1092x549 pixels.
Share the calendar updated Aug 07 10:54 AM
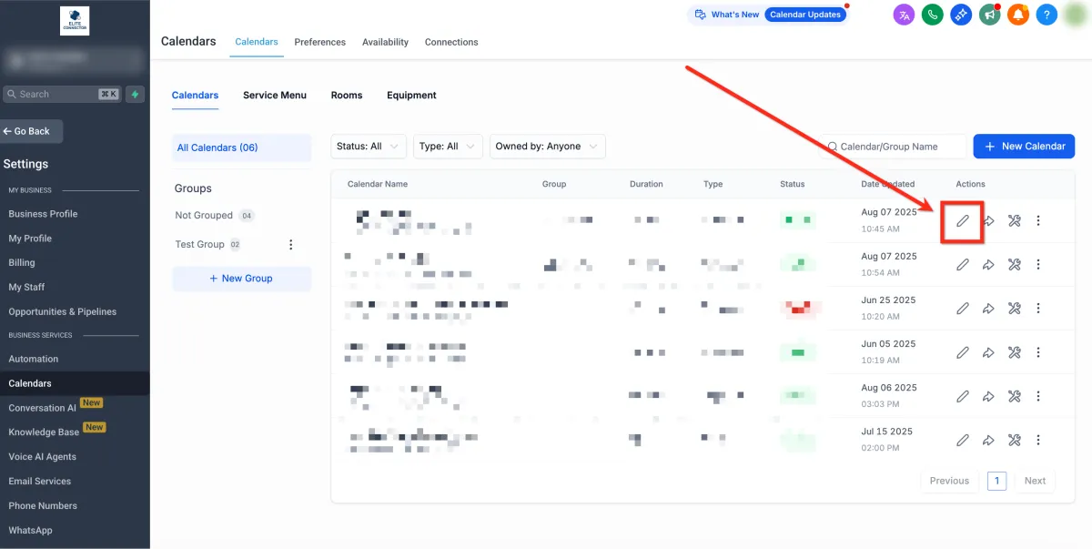point(988,264)
